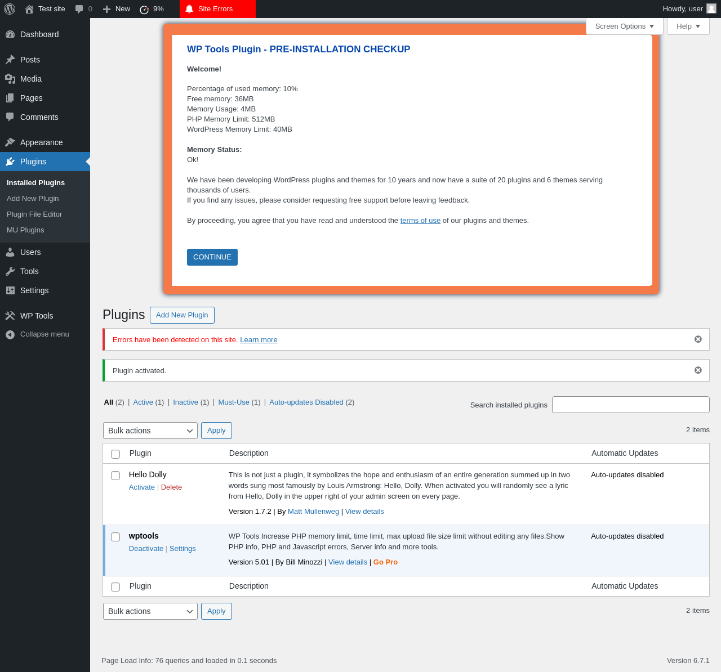721x672 pixels.
Task: Expand the Screen Options panel
Action: [625, 26]
